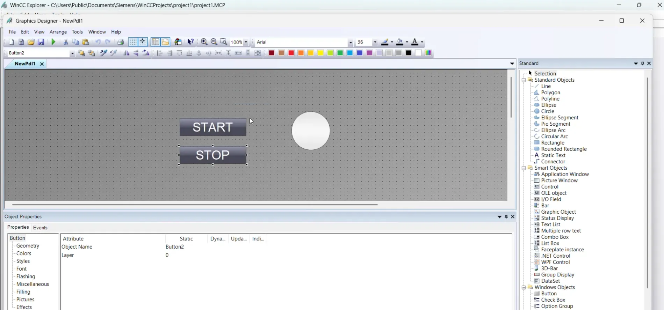Screen dimensions: 664x310
Task: Choose Static Text from Standard Objects
Action: pos(553,155)
